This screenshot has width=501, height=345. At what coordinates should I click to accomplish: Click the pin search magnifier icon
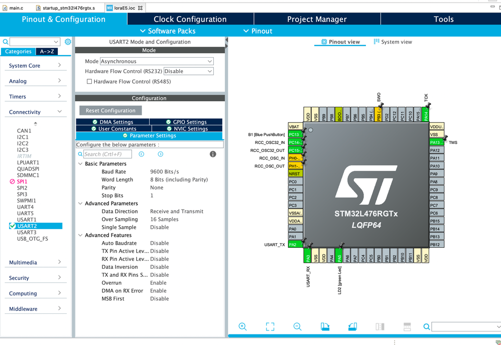(427, 326)
